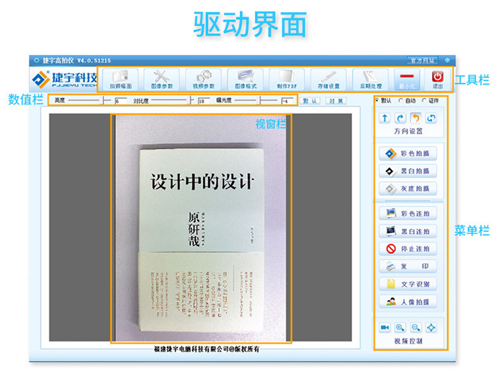Screen dimensions: 500x378
Task: Open 存储设置 storage settings
Action: (329, 79)
